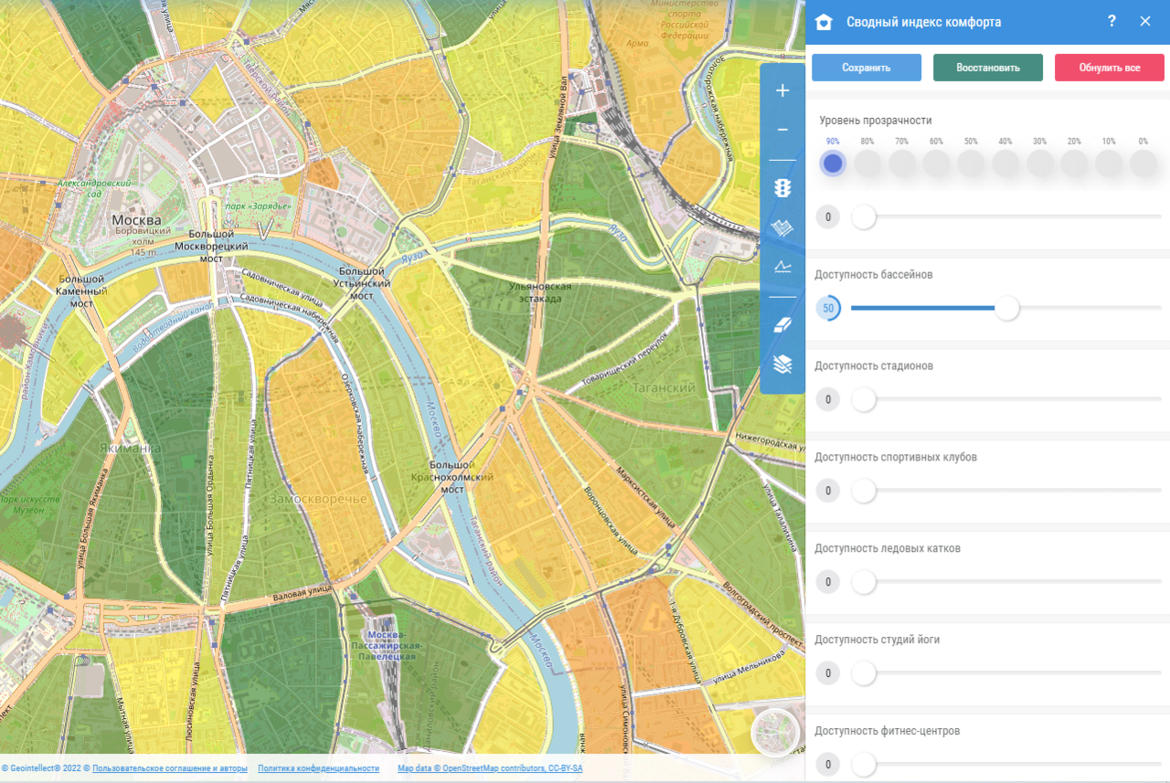Select the eraser tool in map toolbar
The image size is (1170, 783).
782,325
